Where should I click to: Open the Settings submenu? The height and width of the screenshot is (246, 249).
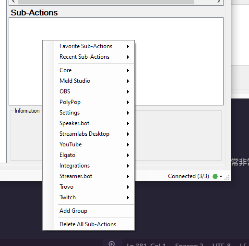click(88, 113)
